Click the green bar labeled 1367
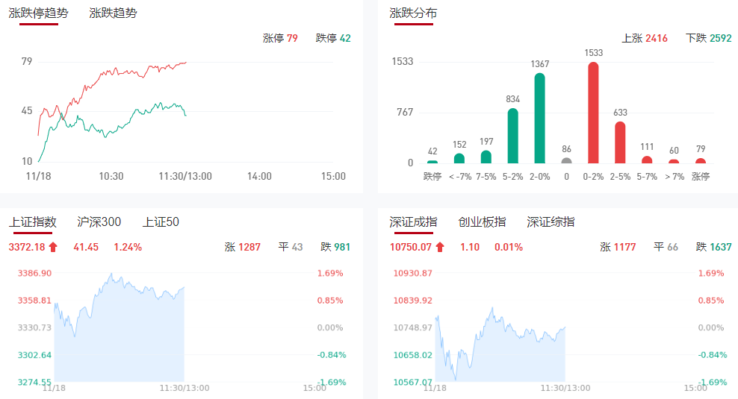 (x=539, y=118)
